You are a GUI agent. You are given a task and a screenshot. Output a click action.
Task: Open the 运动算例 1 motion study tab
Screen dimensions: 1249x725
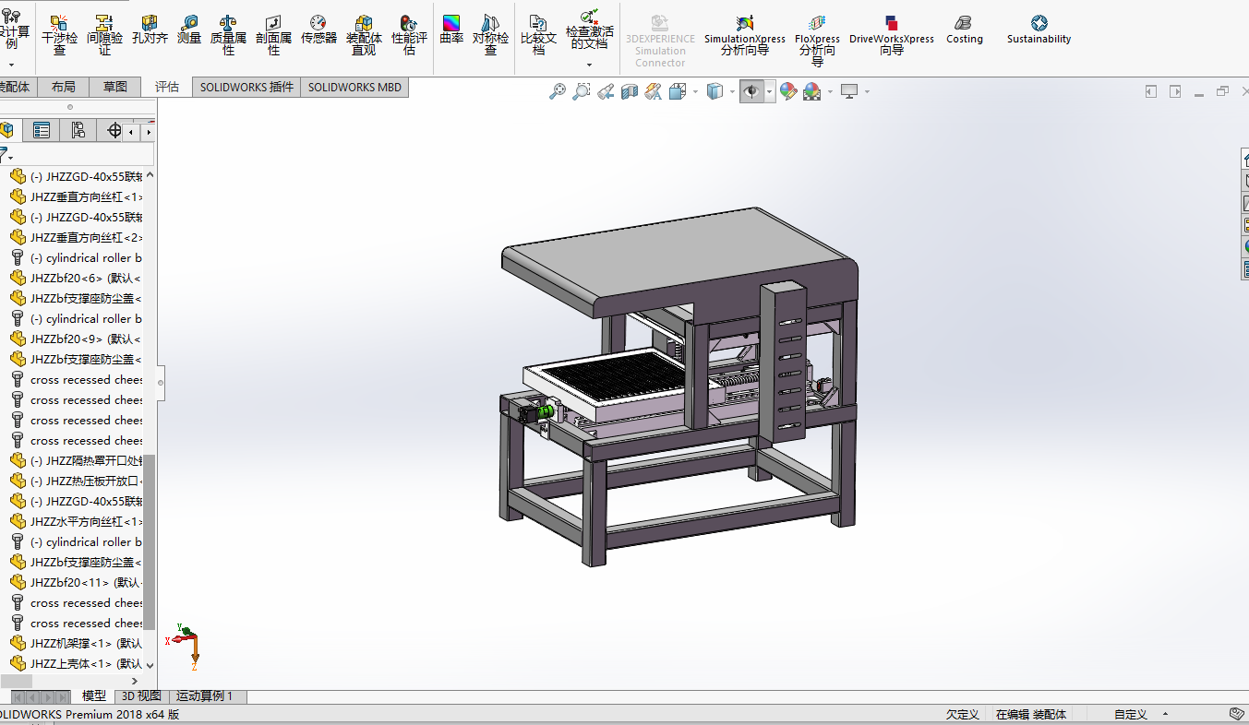tap(204, 696)
